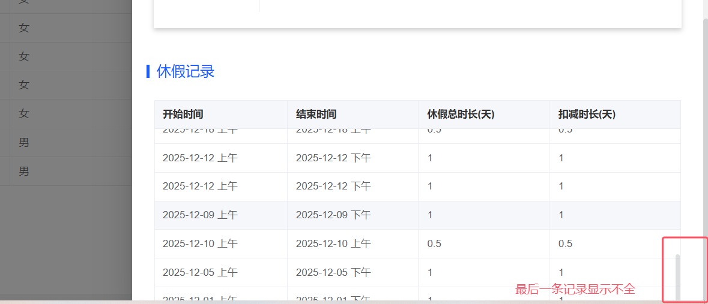Screen dimensions: 708x304
Task: Click the first 男 cell in background list
Action: 24,143
